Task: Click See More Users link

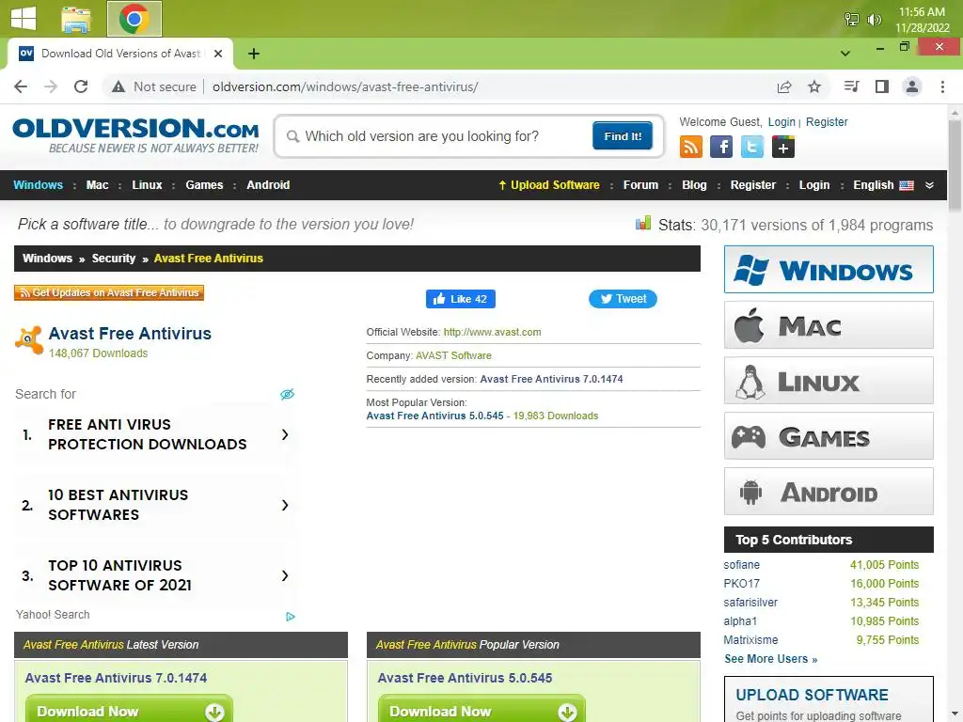Action: point(770,659)
